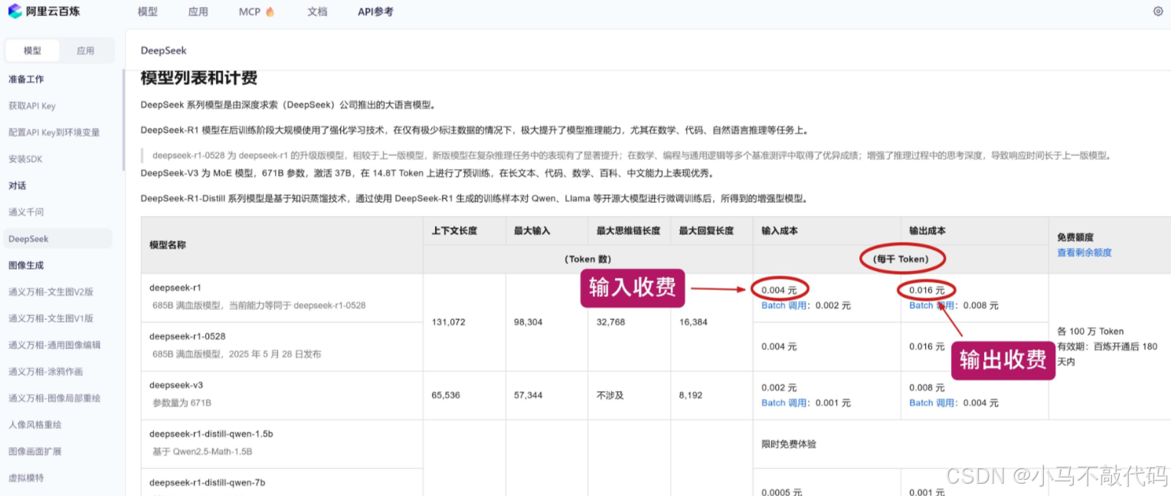Click the 限时免费体验 cell
Screen dimensions: 1171x496
click(x=789, y=444)
